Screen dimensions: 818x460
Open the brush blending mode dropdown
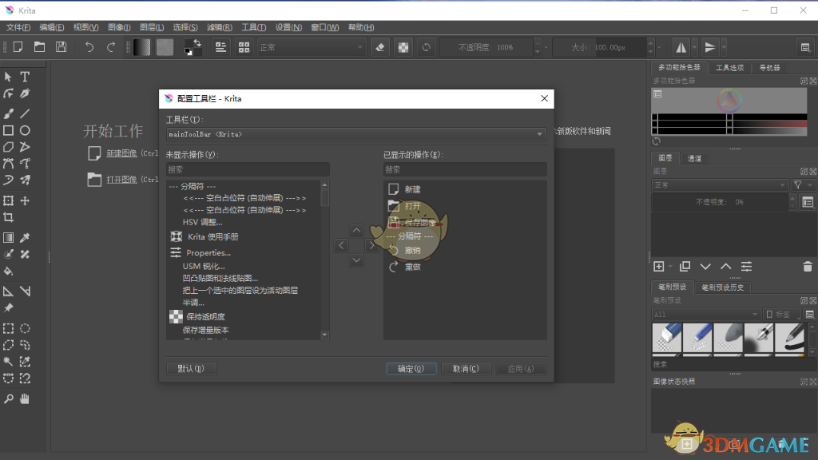point(311,47)
